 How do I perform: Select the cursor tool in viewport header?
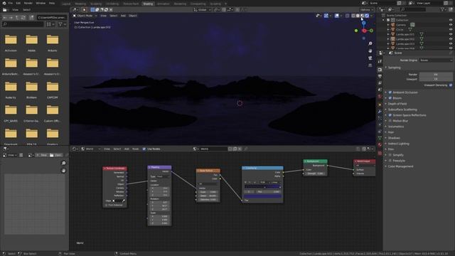click(x=84, y=9)
